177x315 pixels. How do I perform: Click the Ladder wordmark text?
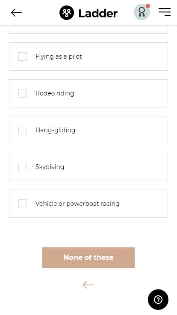[98, 13]
